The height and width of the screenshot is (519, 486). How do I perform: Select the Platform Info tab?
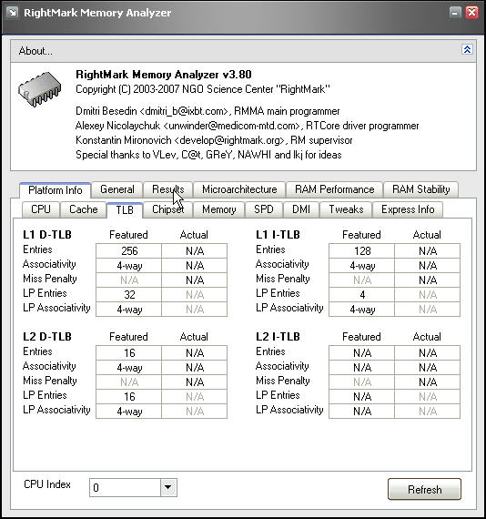[x=56, y=190]
